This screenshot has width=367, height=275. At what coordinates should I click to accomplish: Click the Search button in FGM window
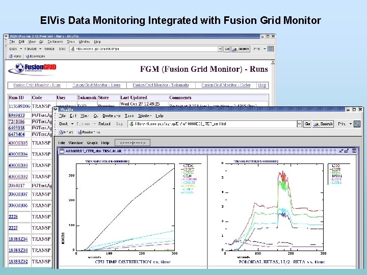241,49
